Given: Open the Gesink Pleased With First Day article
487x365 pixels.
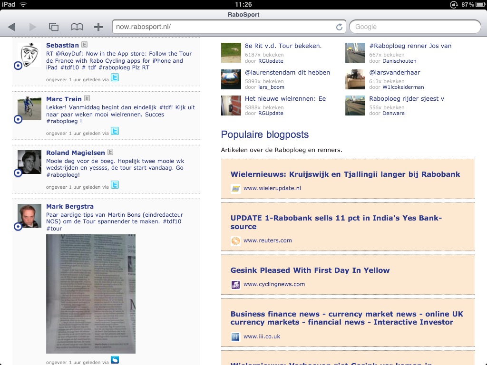Looking at the screenshot, I should (x=310, y=270).
